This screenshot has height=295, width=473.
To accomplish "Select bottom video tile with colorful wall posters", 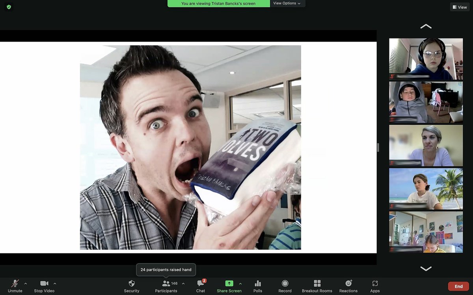I will pos(426,232).
